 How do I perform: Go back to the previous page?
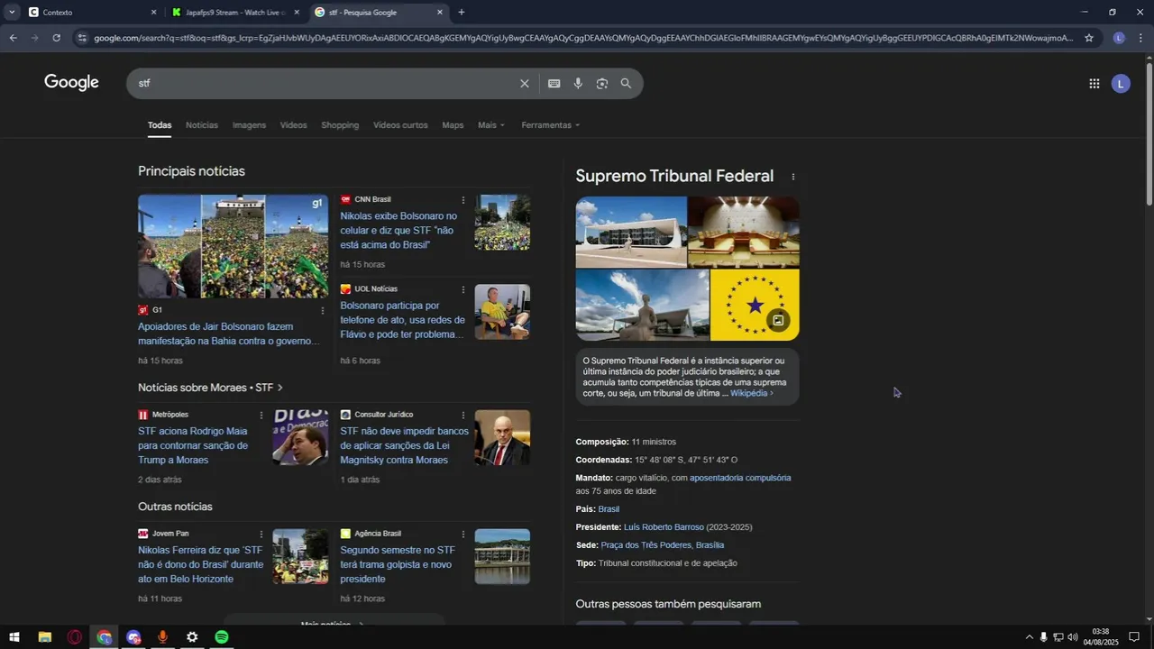pos(13,38)
